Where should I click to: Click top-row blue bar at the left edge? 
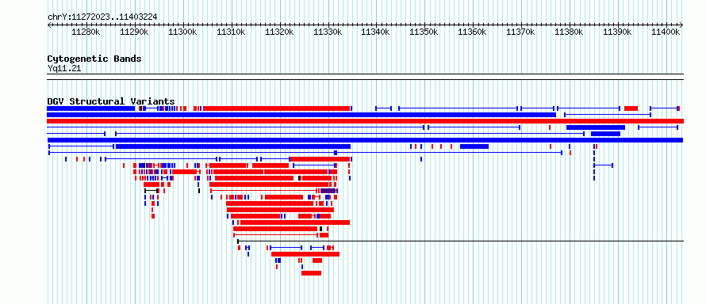click(x=91, y=108)
